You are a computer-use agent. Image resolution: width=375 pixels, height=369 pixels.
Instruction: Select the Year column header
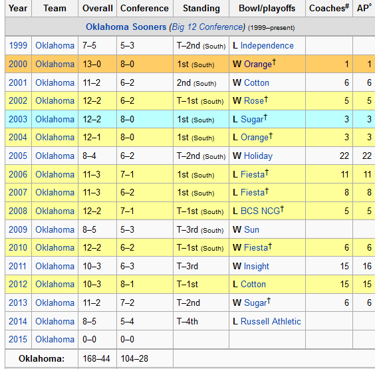click(x=18, y=9)
